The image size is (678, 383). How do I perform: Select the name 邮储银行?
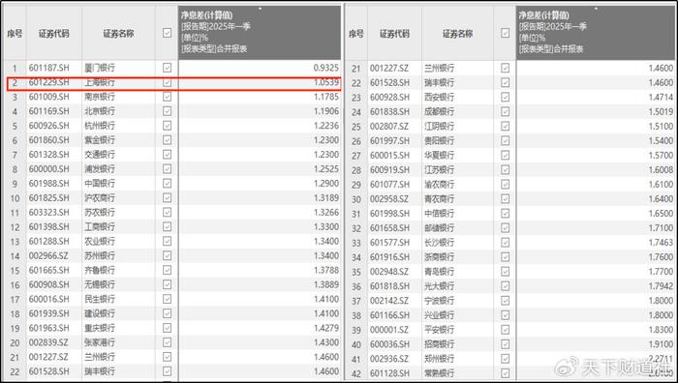click(440, 227)
